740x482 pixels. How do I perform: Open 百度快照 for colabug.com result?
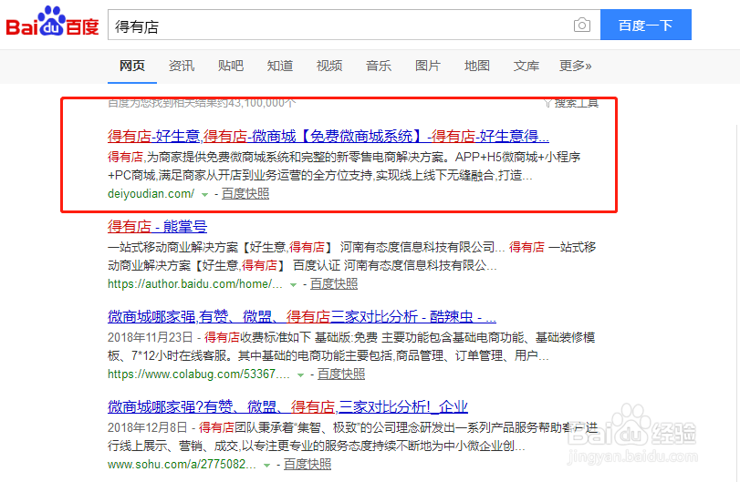pos(341,374)
